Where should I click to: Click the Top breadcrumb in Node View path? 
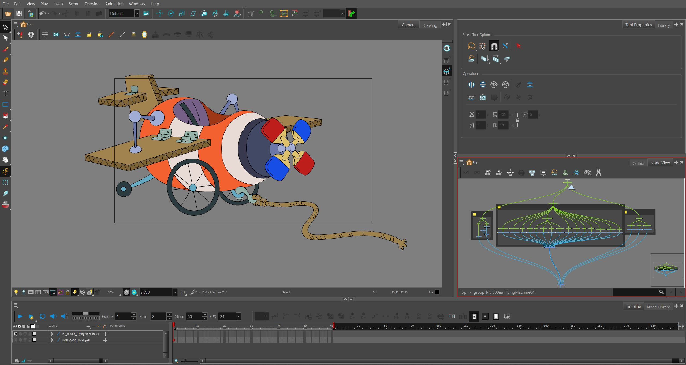tap(463, 292)
